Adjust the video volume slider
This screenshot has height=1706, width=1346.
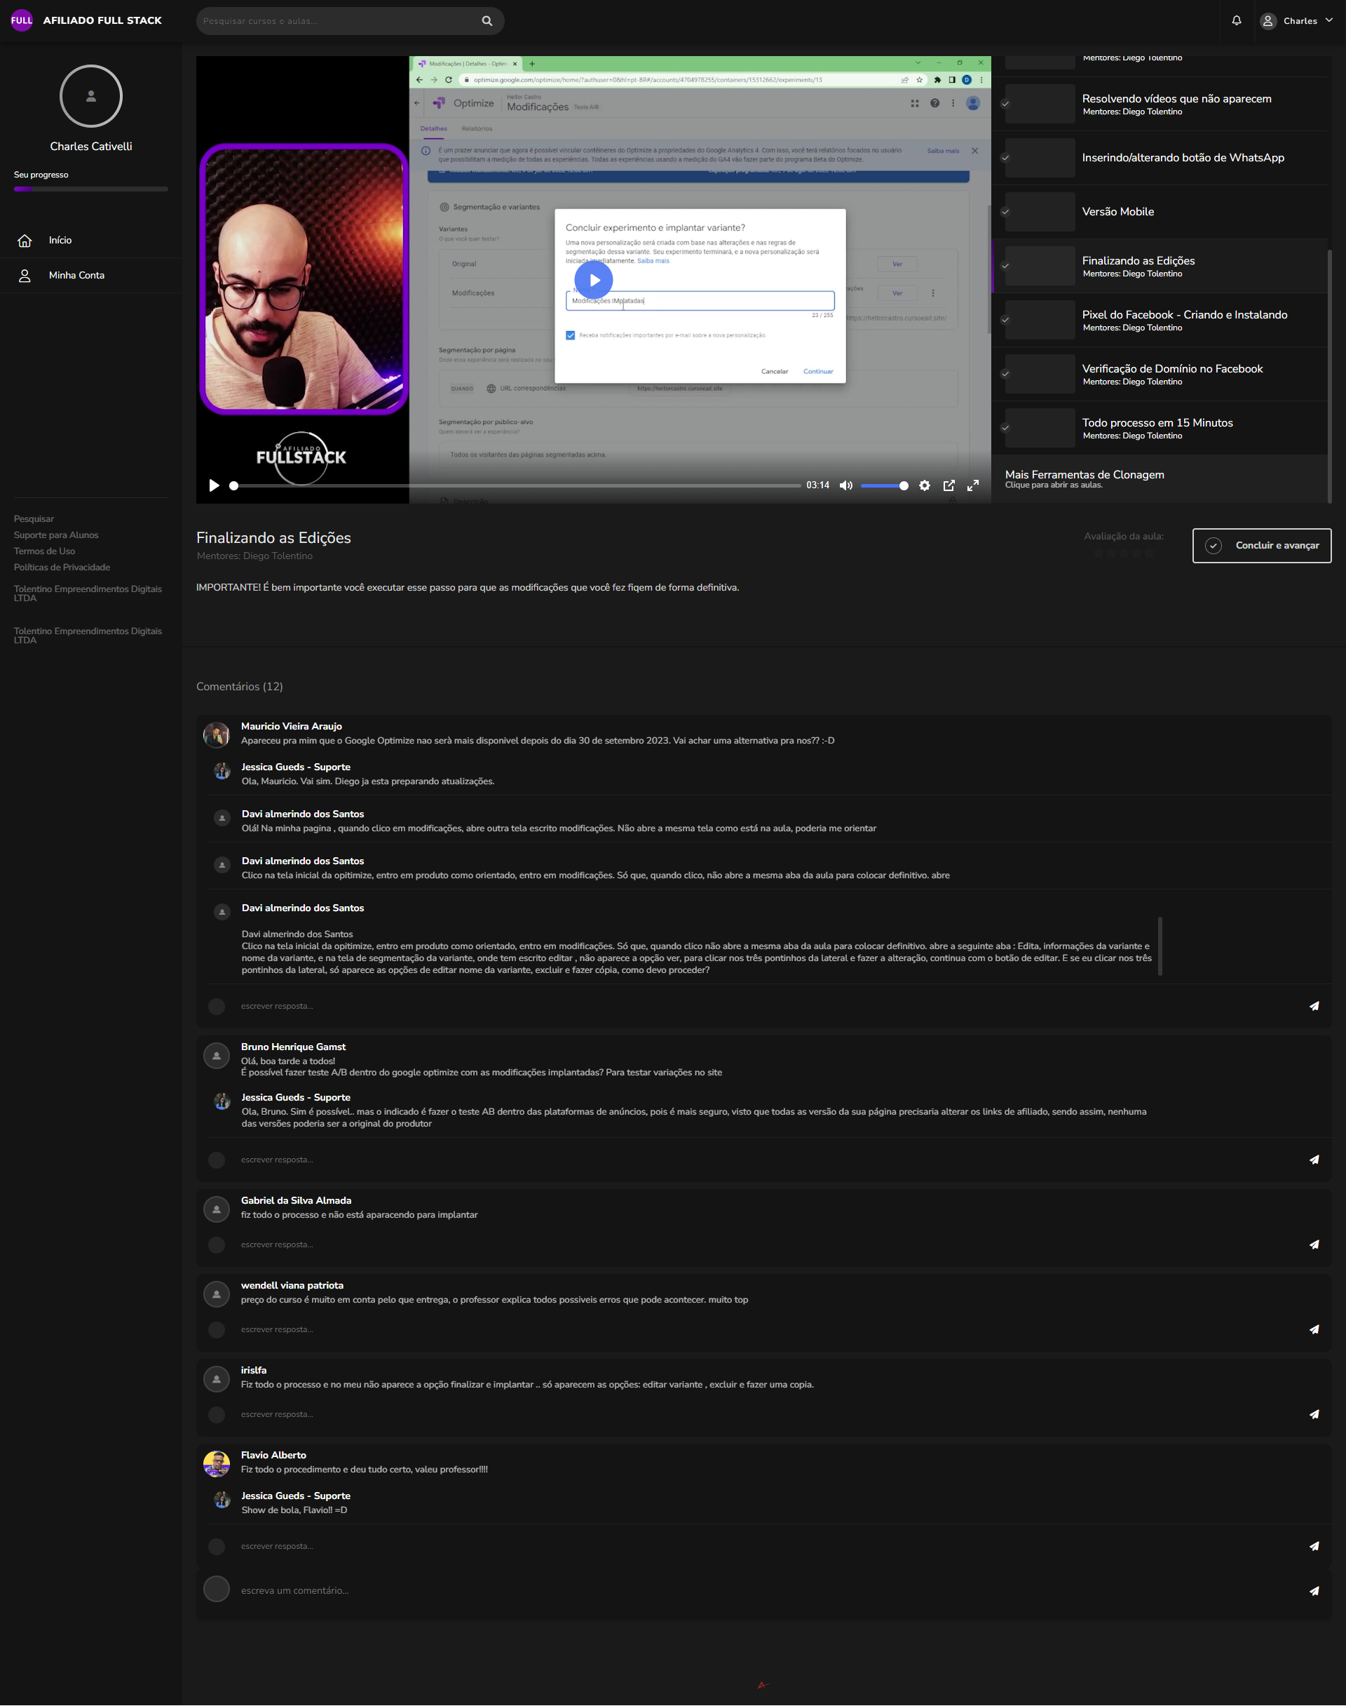pyautogui.click(x=883, y=485)
